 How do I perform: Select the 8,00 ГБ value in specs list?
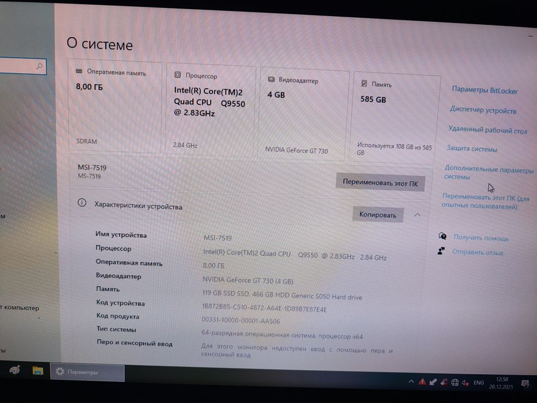tap(214, 265)
